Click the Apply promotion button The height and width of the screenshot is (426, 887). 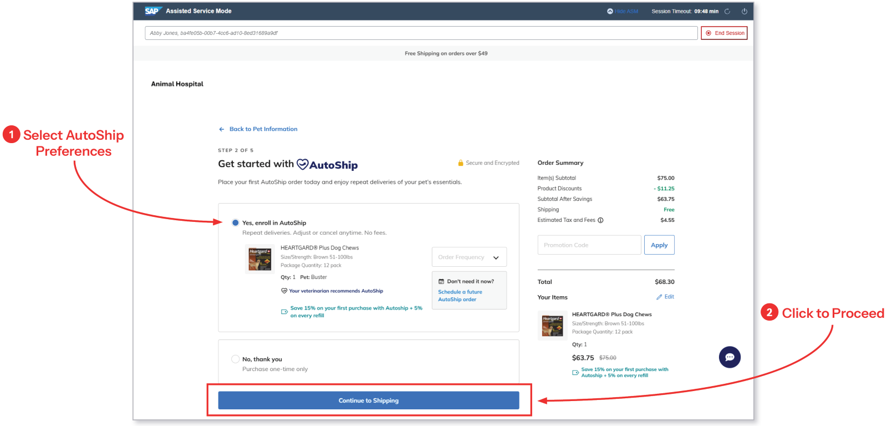(x=659, y=245)
